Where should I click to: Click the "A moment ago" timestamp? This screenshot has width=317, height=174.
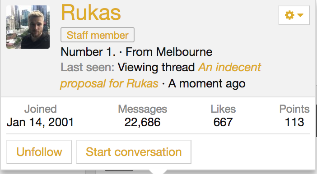pos(207,83)
